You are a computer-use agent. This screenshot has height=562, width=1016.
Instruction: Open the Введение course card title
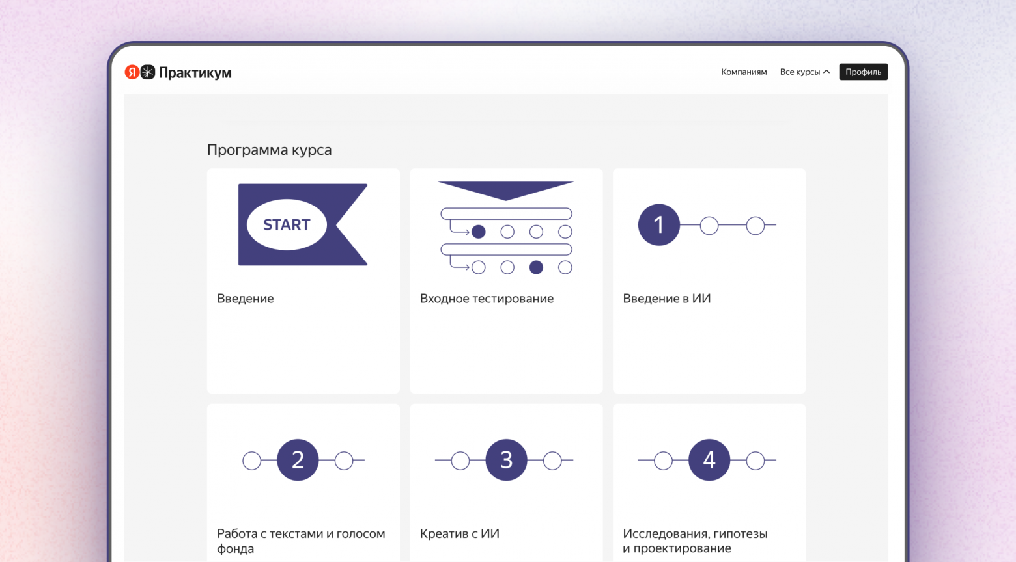tap(246, 299)
